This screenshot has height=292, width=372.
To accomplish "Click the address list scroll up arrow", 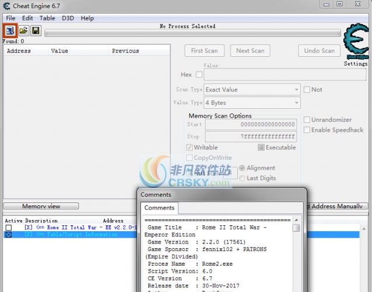I will pyautogui.click(x=364, y=229).
